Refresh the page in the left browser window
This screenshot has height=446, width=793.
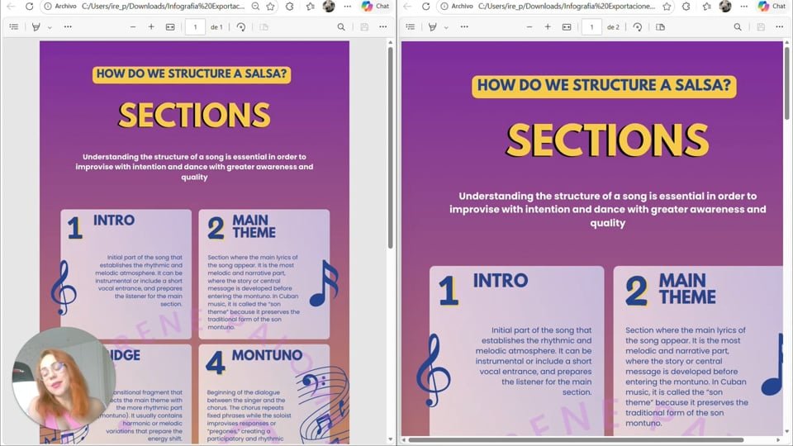pyautogui.click(x=30, y=6)
